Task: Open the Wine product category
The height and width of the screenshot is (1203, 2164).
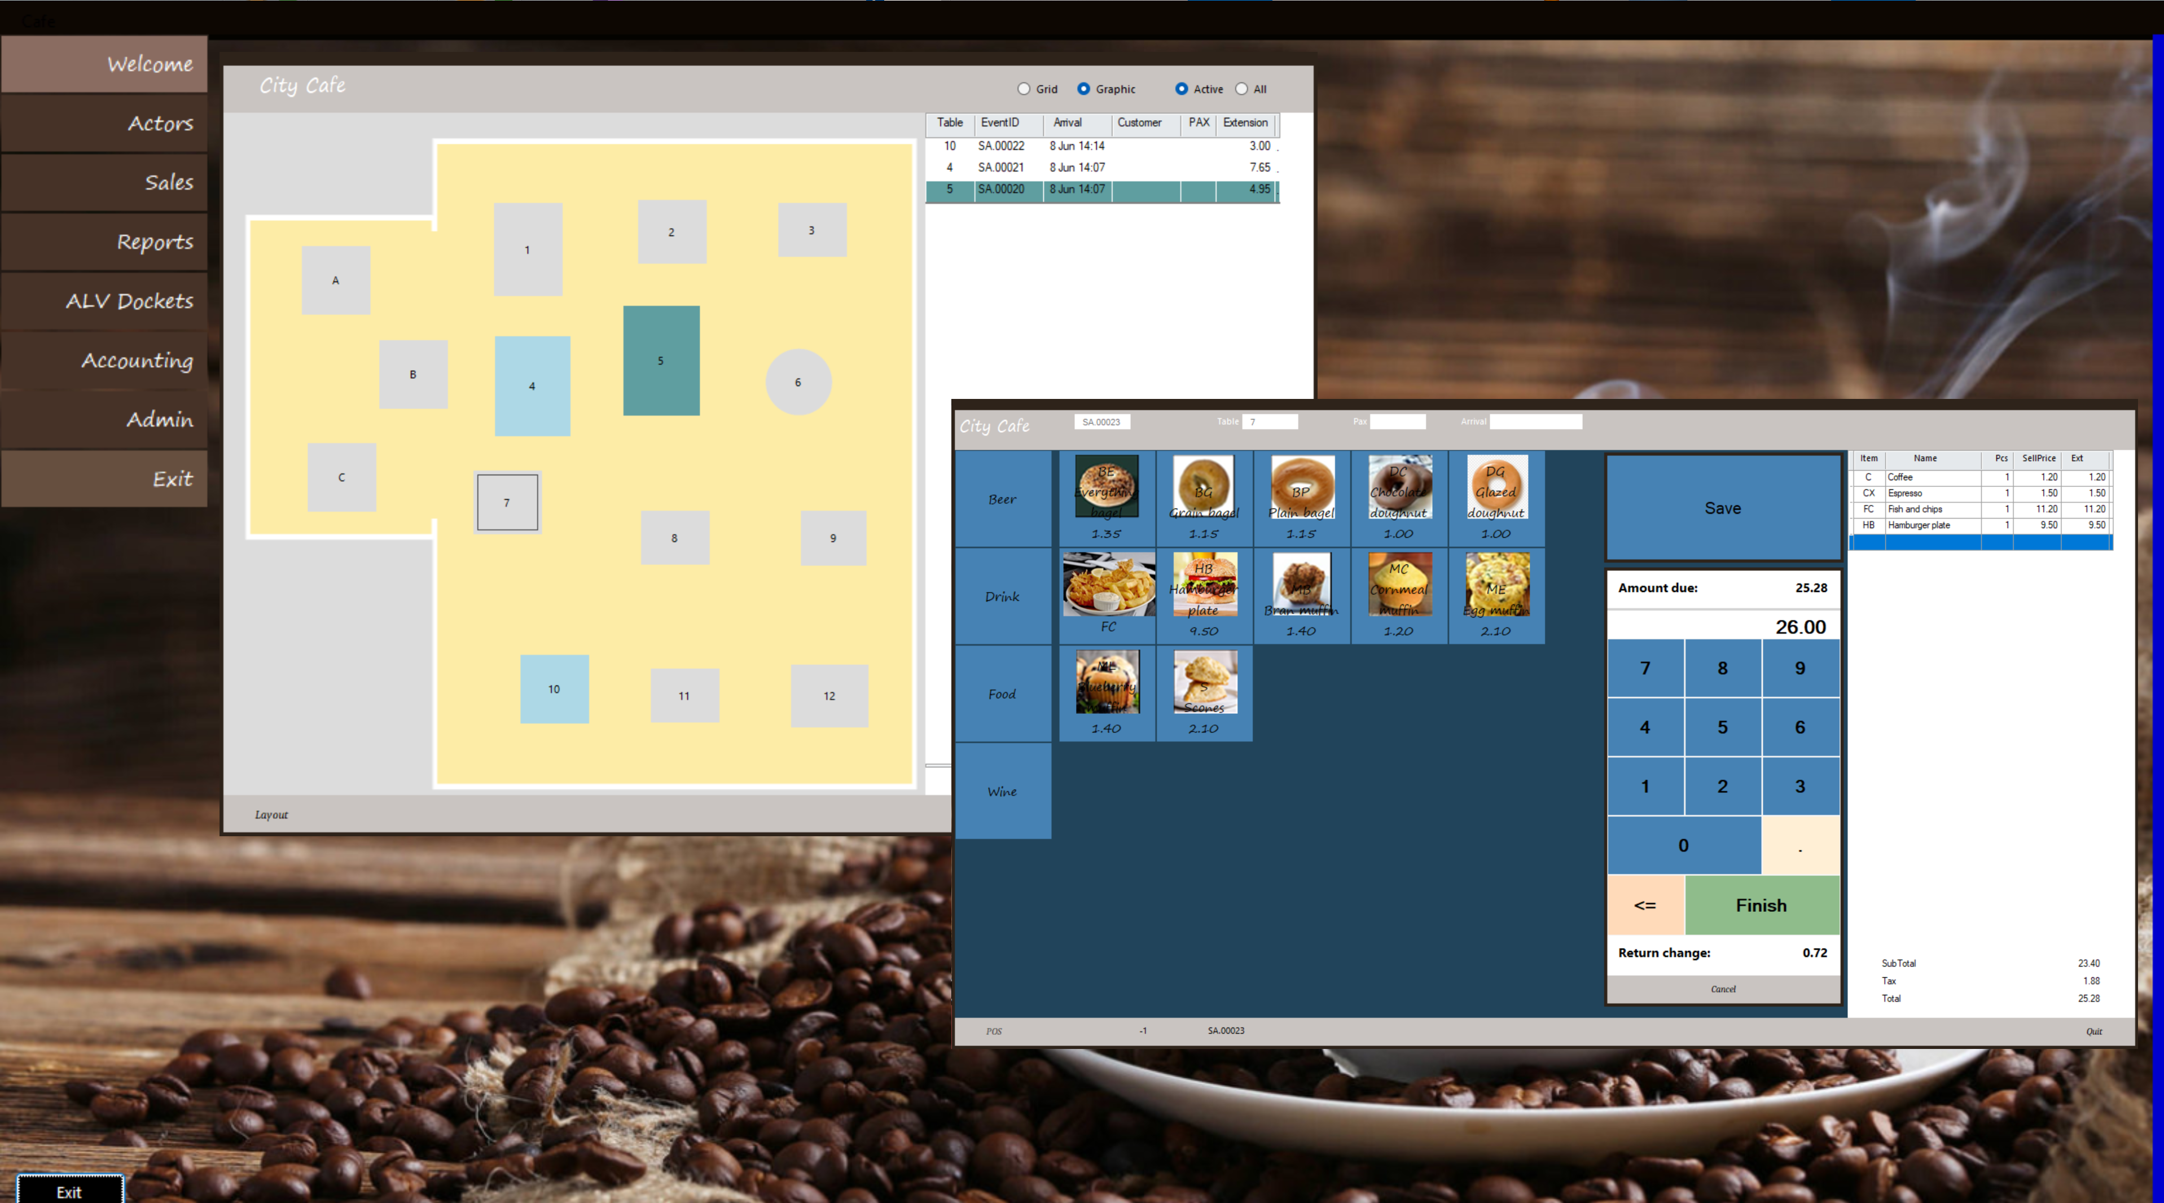Action: pos(1002,791)
